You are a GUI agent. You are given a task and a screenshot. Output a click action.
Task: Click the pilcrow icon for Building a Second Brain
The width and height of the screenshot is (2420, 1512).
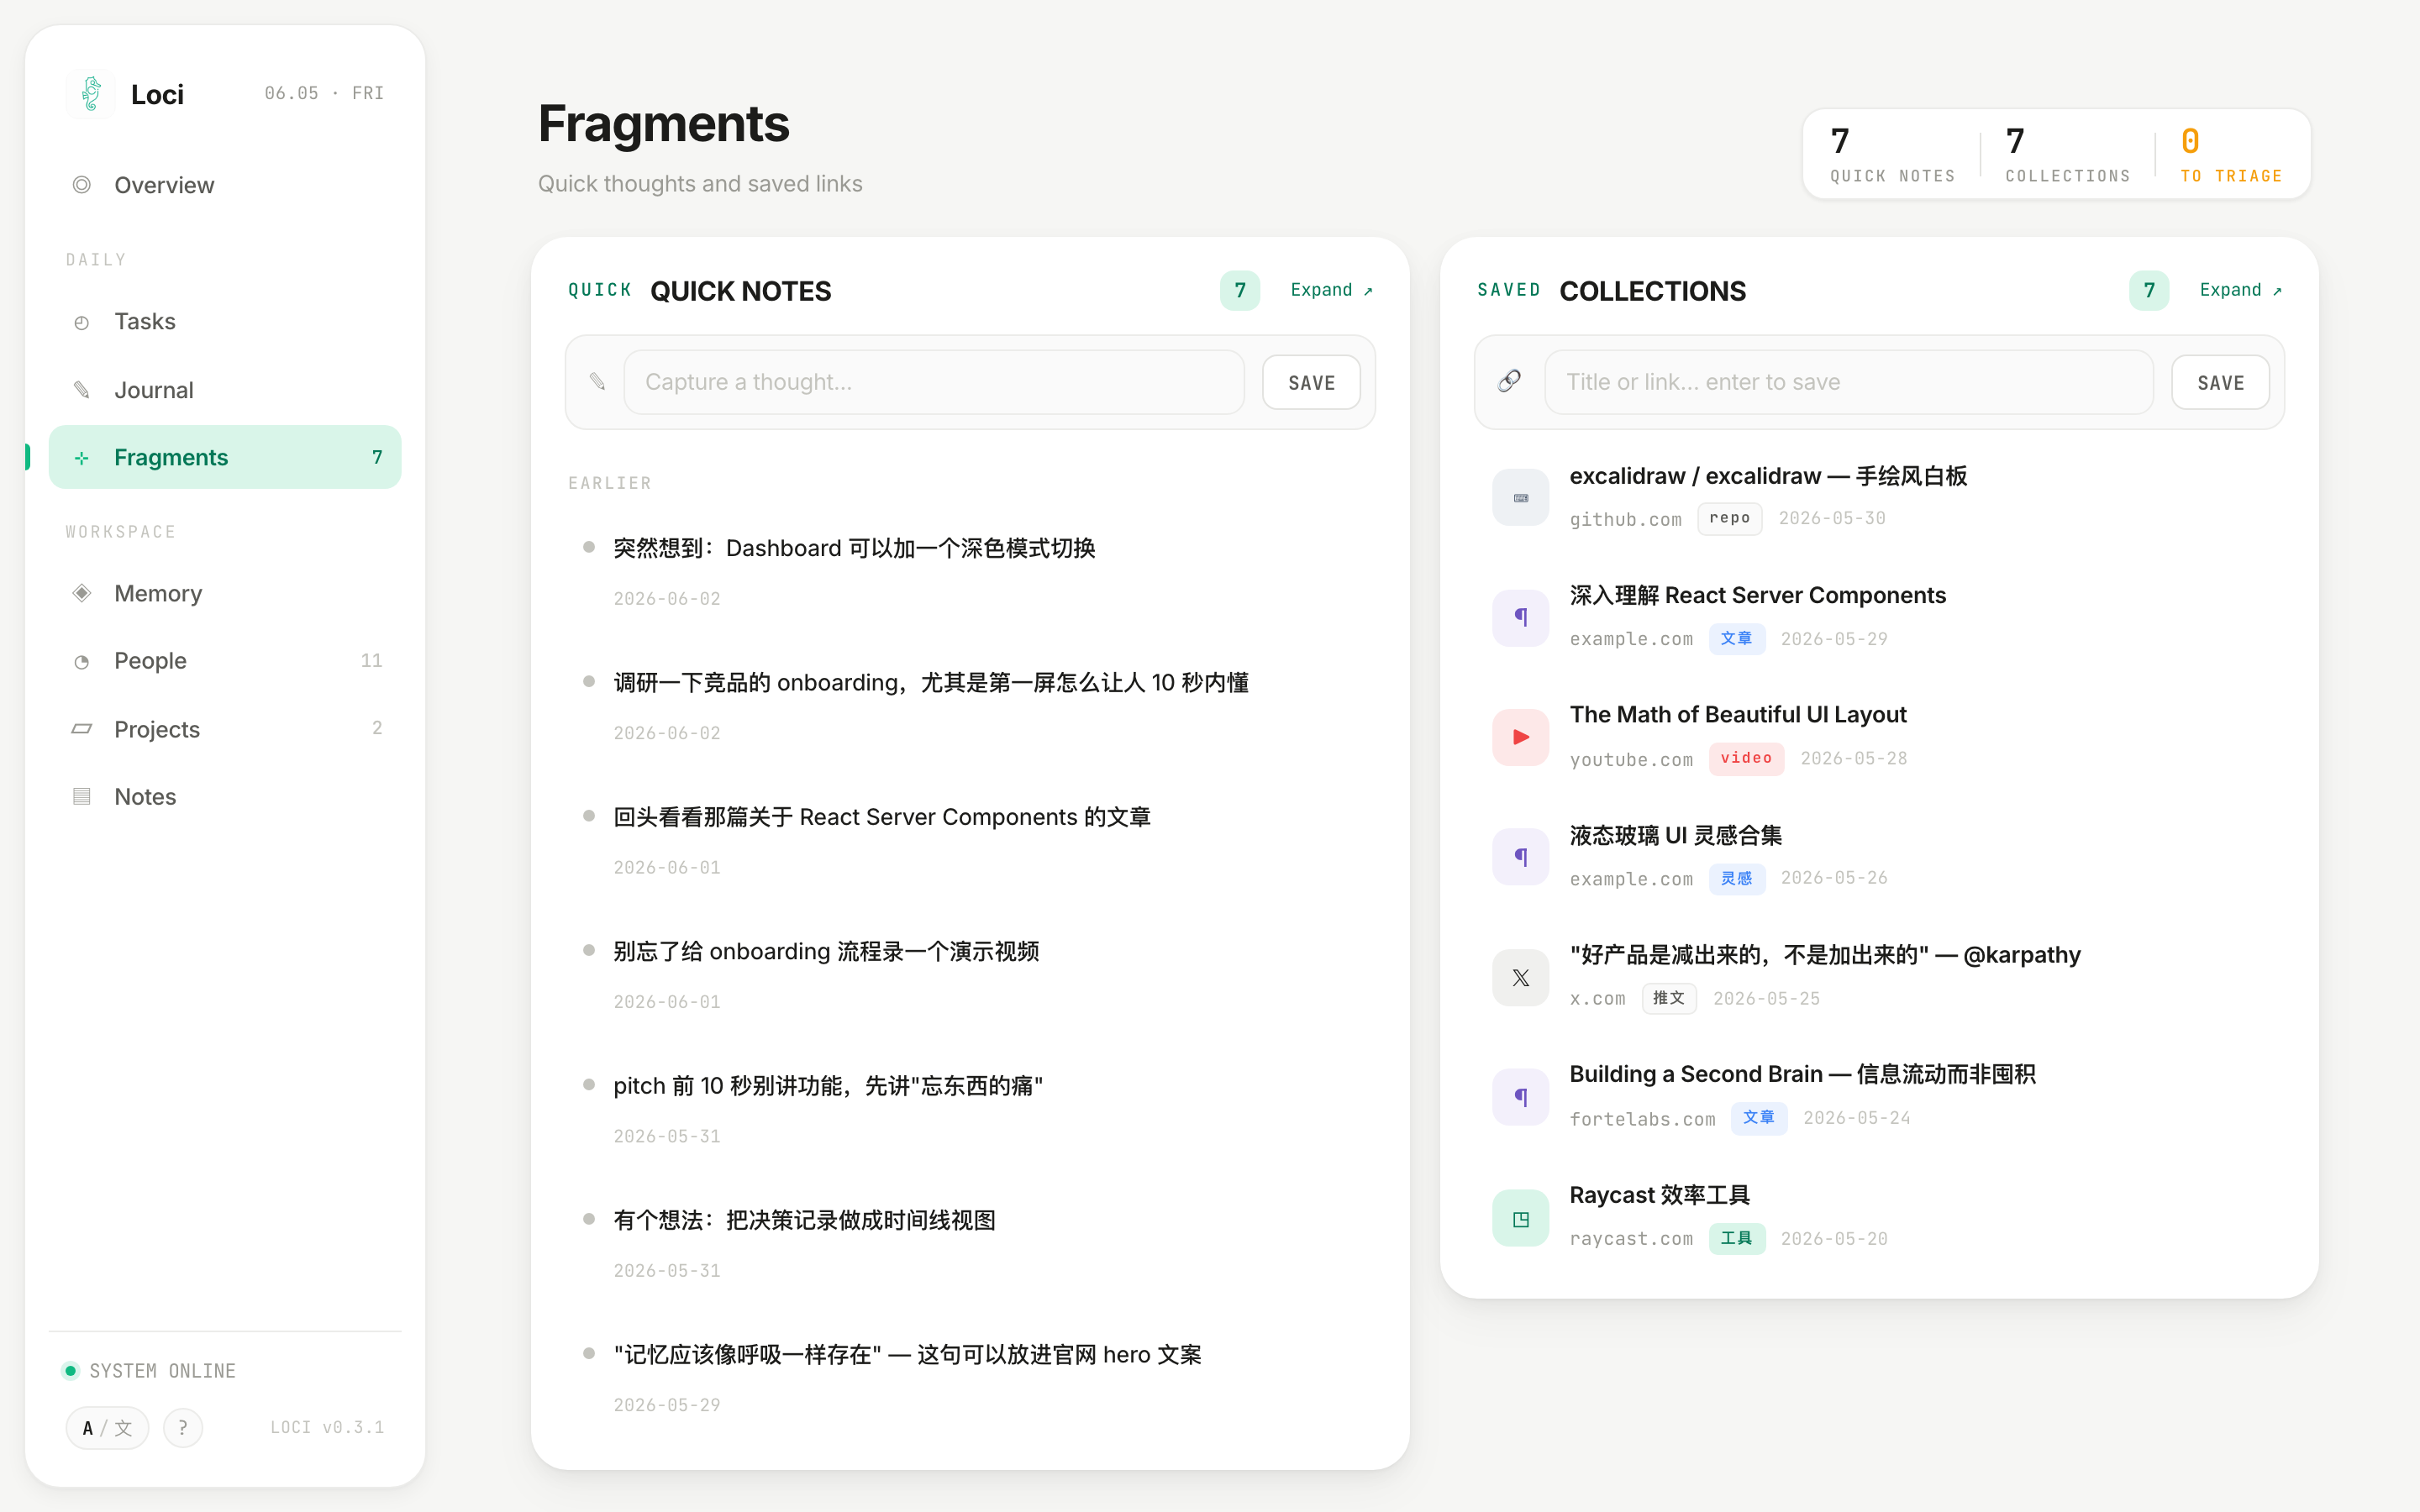[x=1521, y=1097]
